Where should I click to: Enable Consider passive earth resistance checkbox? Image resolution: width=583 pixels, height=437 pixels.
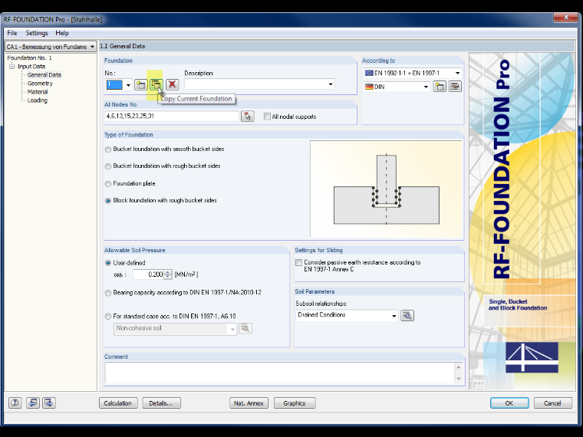click(298, 263)
